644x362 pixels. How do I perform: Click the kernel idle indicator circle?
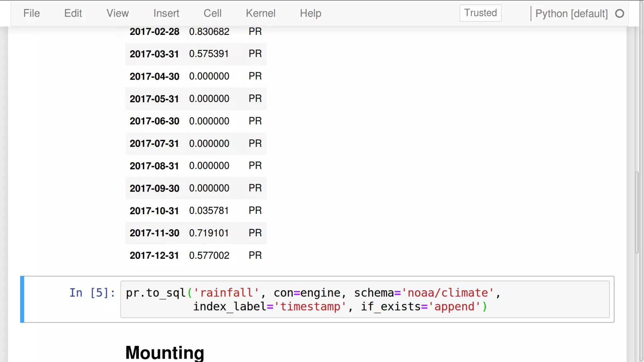tap(619, 14)
